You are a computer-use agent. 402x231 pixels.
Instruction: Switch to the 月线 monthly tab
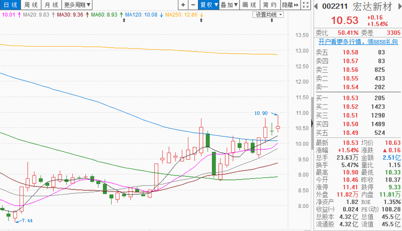[51, 5]
